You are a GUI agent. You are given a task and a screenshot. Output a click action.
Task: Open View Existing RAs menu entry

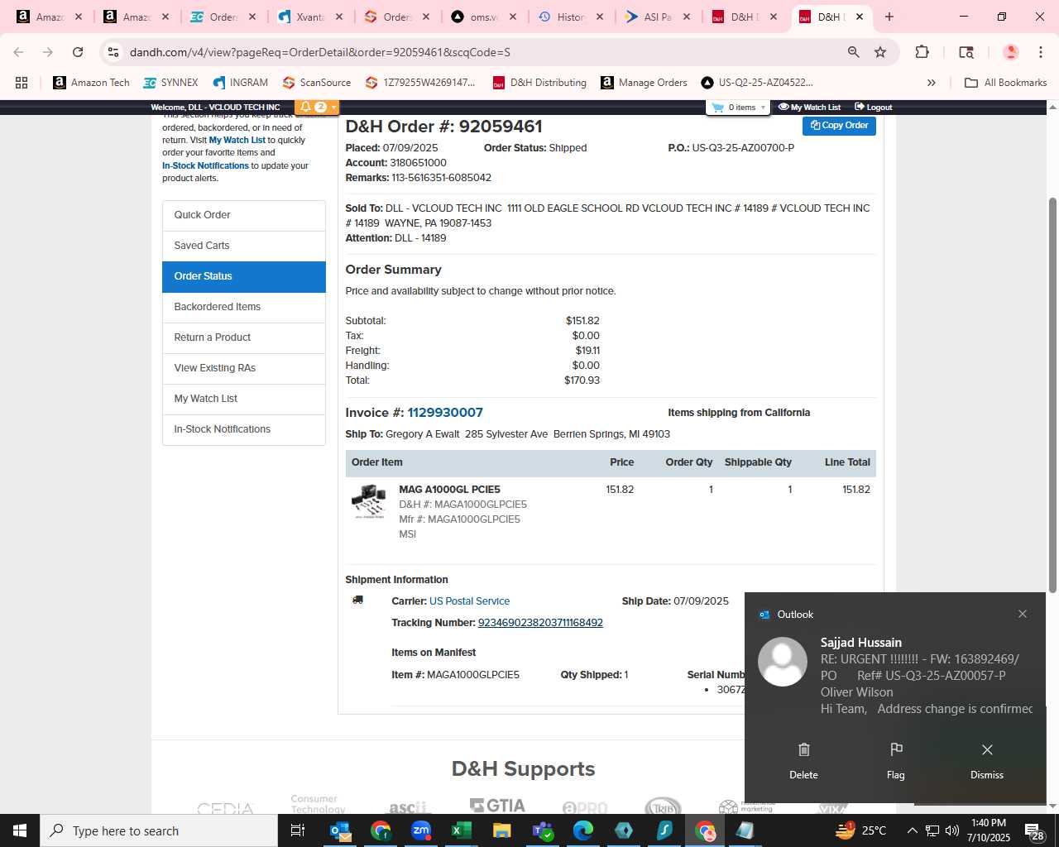tap(244, 368)
